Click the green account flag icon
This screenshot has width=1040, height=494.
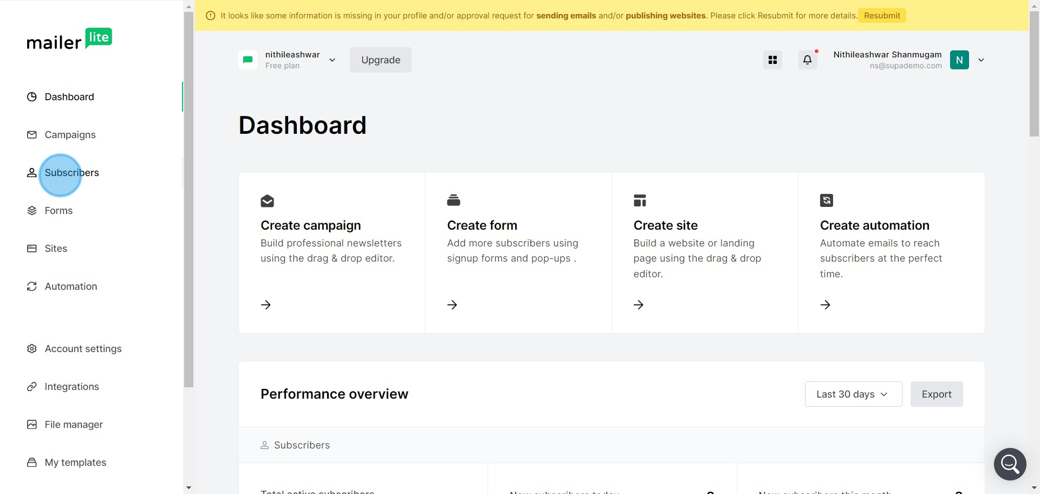tap(248, 60)
